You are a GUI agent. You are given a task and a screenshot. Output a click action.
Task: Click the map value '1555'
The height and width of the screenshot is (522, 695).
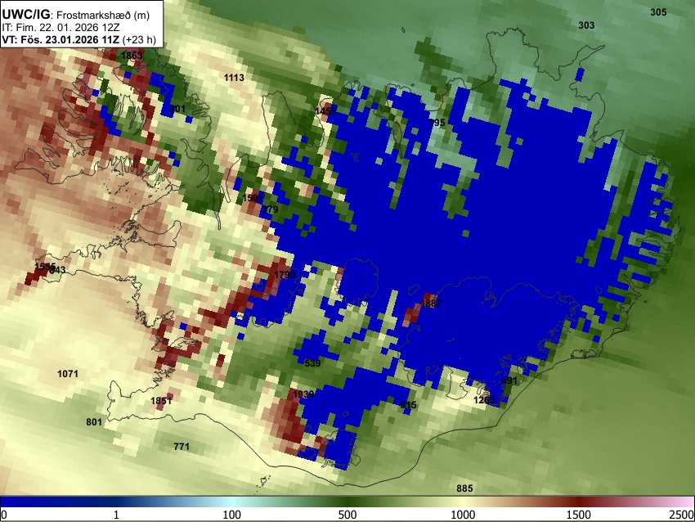pyautogui.click(x=45, y=267)
